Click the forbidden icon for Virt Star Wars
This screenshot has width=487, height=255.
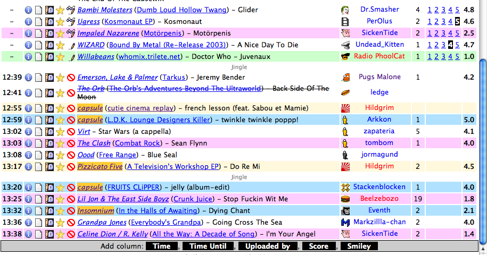pos(71,132)
